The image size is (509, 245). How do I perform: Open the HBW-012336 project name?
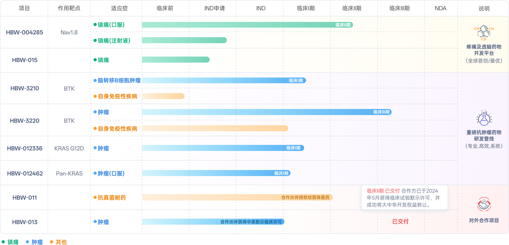point(24,148)
